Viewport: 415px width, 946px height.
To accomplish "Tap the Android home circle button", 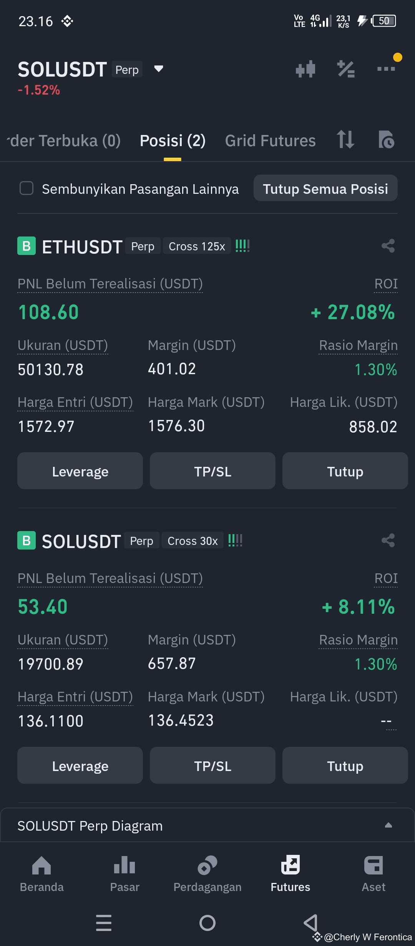I will (x=207, y=923).
